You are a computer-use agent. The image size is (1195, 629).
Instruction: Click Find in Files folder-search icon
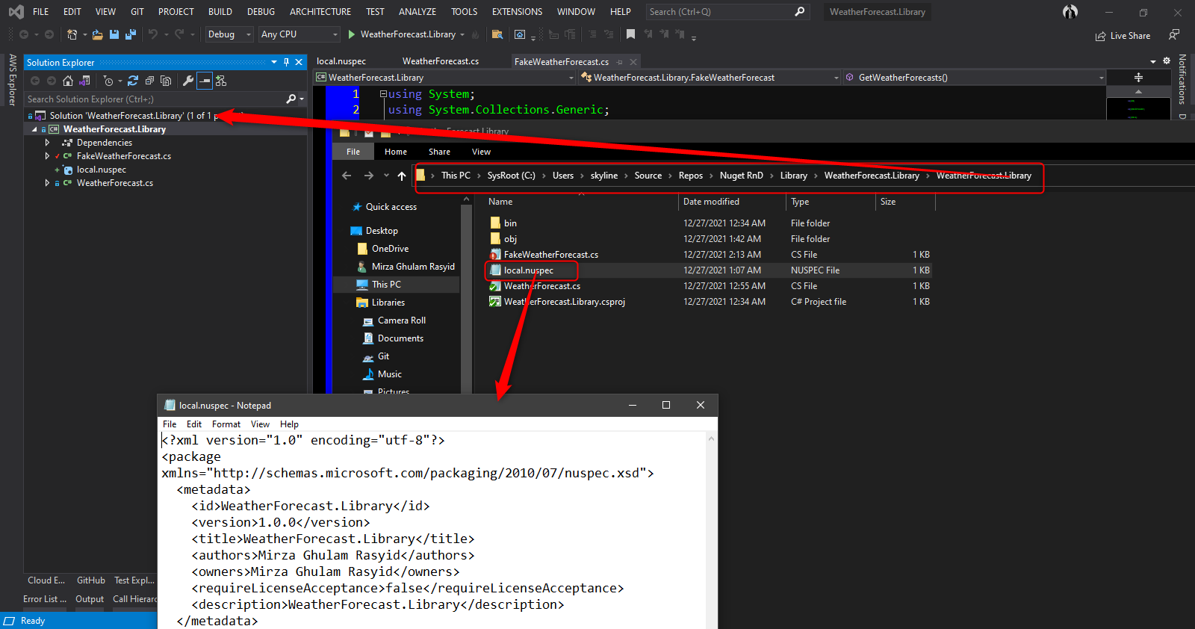click(x=497, y=34)
